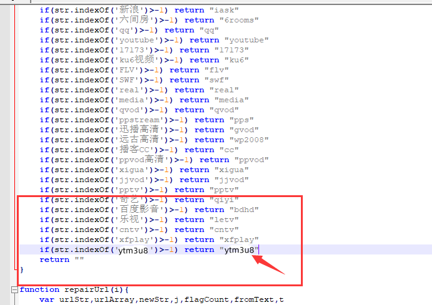The width and height of the screenshot is (432, 305).
Task: Place cursor in highlighted ytm3u8 line
Action: point(149,249)
